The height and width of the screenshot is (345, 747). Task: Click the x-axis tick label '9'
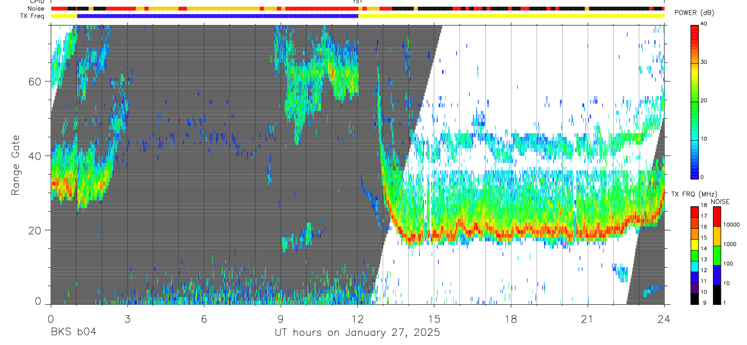pyautogui.click(x=280, y=319)
